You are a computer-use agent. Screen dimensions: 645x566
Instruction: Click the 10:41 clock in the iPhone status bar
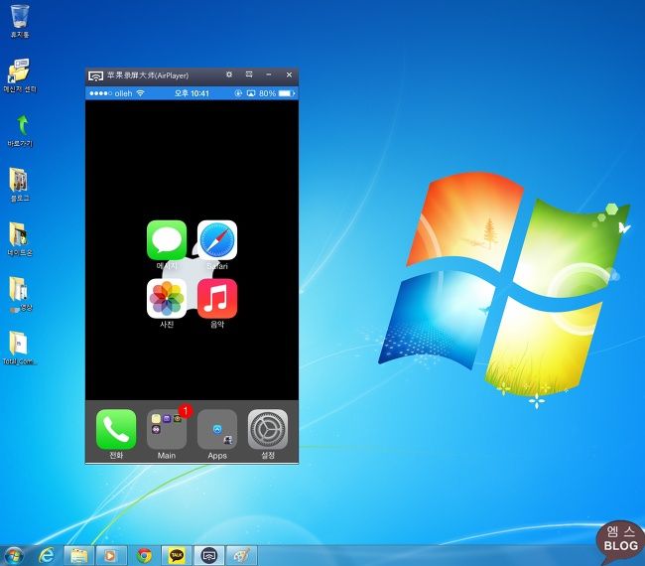pyautogui.click(x=192, y=93)
